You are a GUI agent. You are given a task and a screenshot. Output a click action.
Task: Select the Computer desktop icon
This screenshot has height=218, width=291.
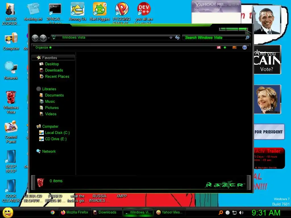tap(11, 41)
